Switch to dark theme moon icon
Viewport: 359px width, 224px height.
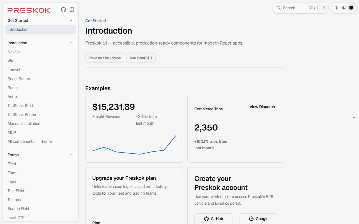click(344, 8)
